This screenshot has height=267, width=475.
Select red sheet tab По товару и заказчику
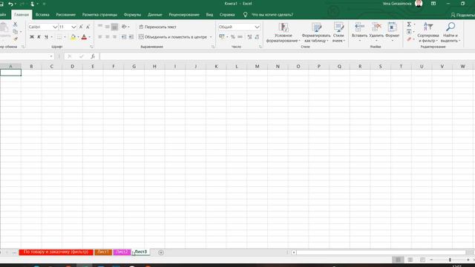56,252
